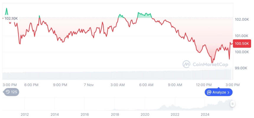Click the red 100.50K current price tag
The height and width of the screenshot is (118, 254).
pos(242,44)
